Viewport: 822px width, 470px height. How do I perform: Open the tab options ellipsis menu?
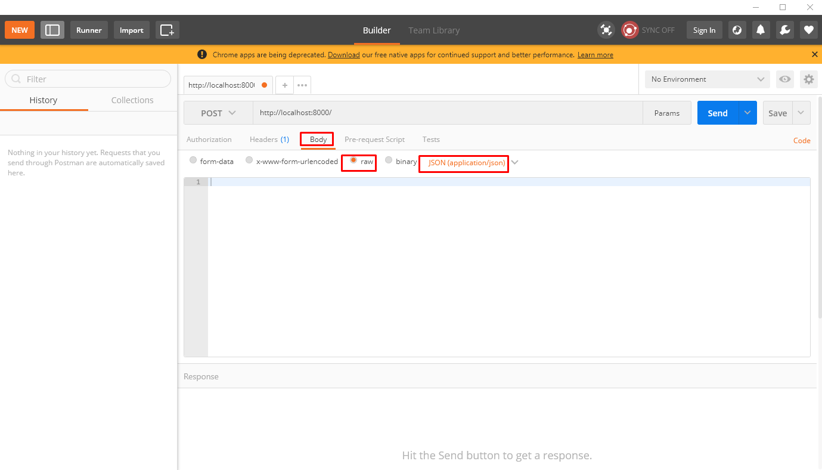pos(302,85)
